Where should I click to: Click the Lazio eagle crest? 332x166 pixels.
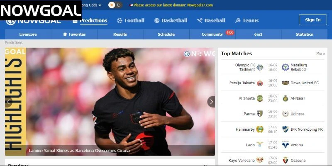[x=260, y=145]
